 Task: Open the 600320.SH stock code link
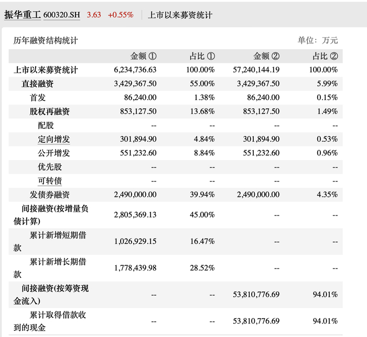(x=62, y=15)
